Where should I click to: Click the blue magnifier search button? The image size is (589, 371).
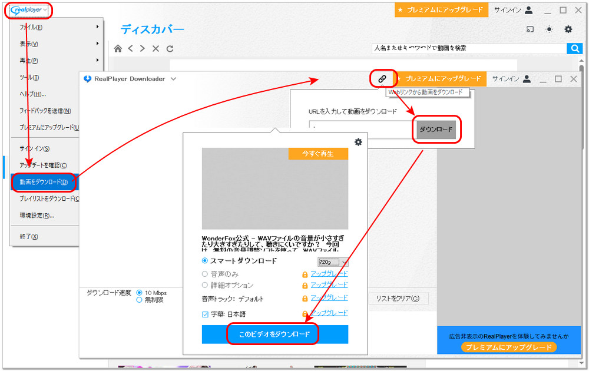tap(575, 48)
